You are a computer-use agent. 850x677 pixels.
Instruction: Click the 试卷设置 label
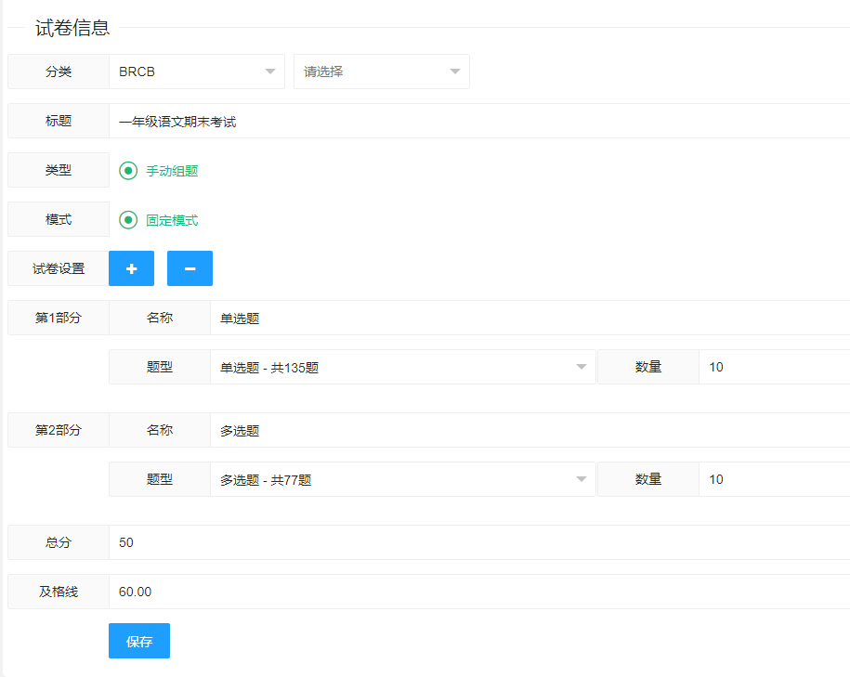click(x=59, y=269)
